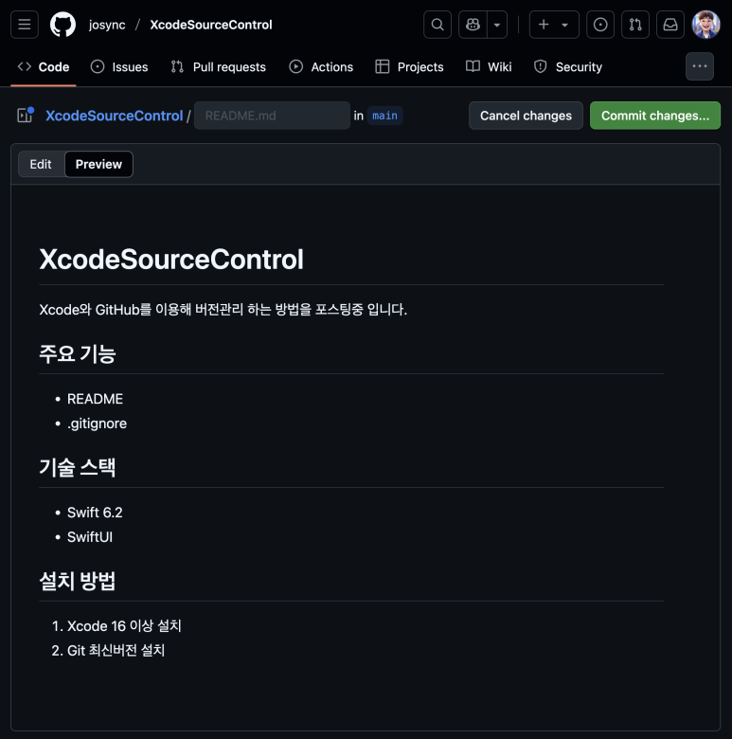Image resolution: width=732 pixels, height=739 pixels.
Task: Click the main branch label
Action: pyautogui.click(x=384, y=116)
